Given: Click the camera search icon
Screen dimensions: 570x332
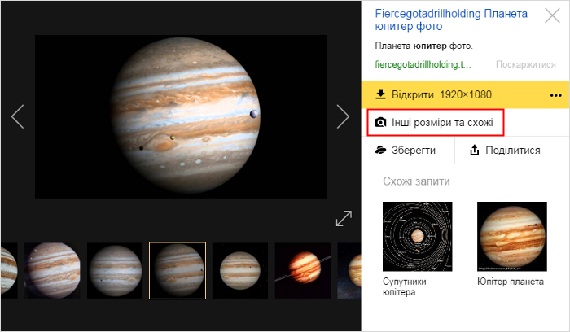Looking at the screenshot, I should click(x=380, y=122).
